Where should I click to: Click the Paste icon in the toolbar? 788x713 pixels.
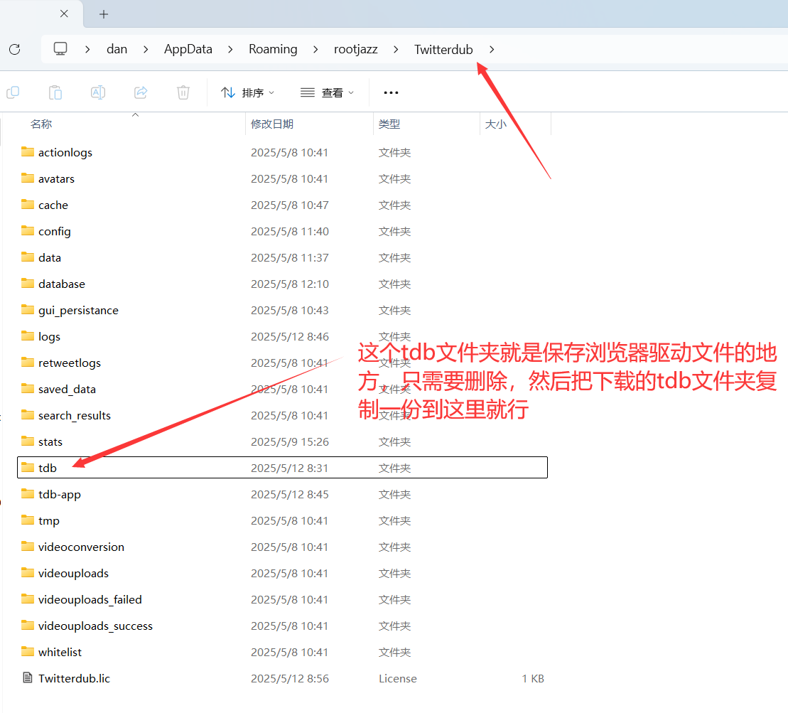(x=55, y=92)
